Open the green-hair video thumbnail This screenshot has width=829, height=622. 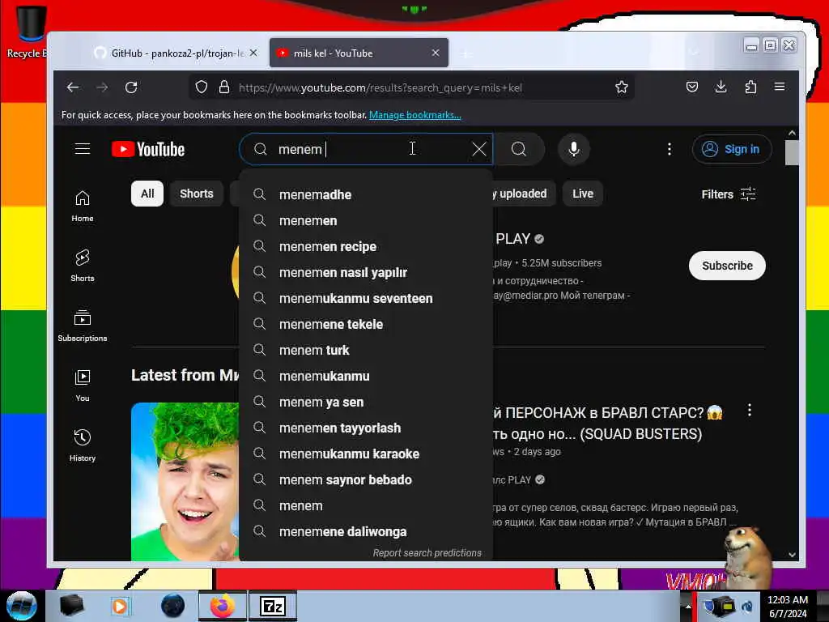click(185, 481)
